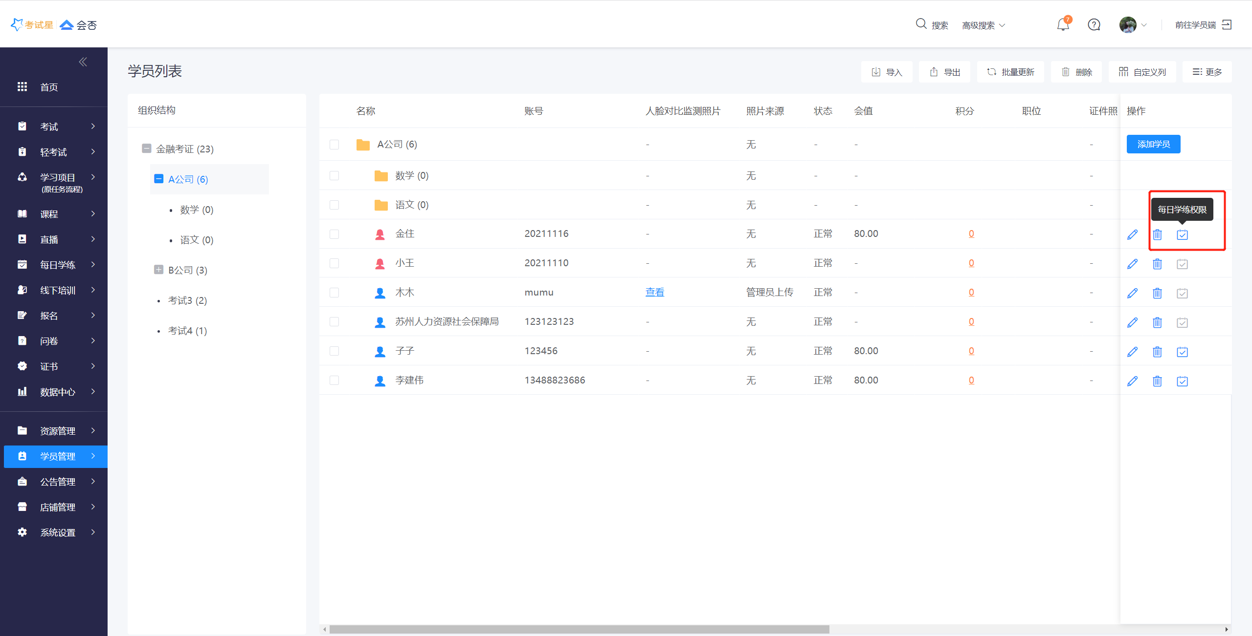Collapse sidebar with double-chevron icon
This screenshot has width=1252, height=636.
(83, 62)
